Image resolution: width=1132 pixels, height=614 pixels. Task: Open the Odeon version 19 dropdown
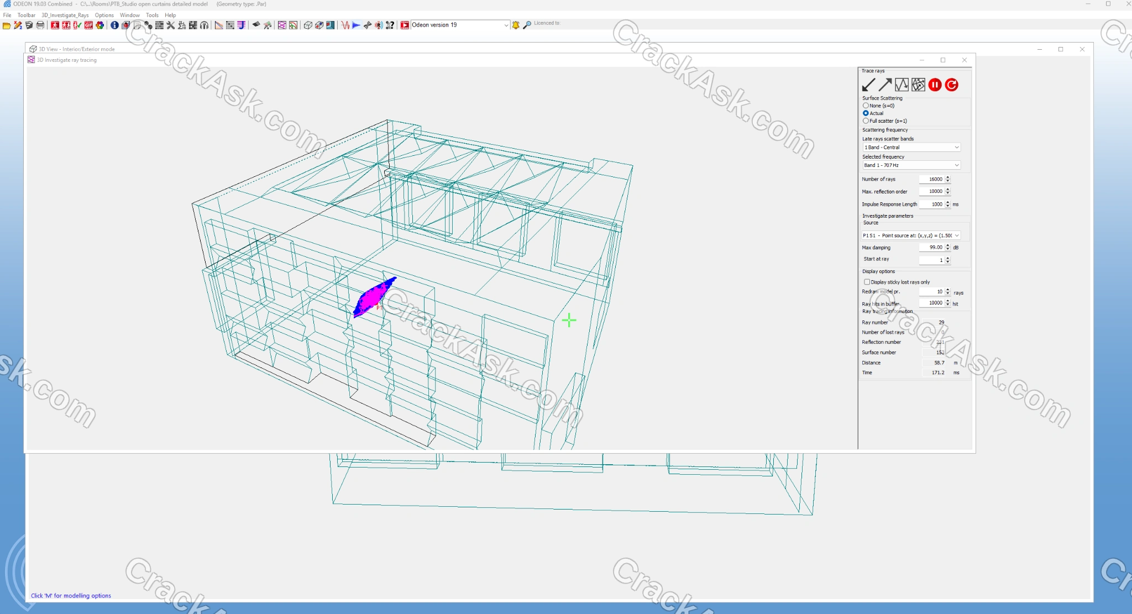pos(460,25)
